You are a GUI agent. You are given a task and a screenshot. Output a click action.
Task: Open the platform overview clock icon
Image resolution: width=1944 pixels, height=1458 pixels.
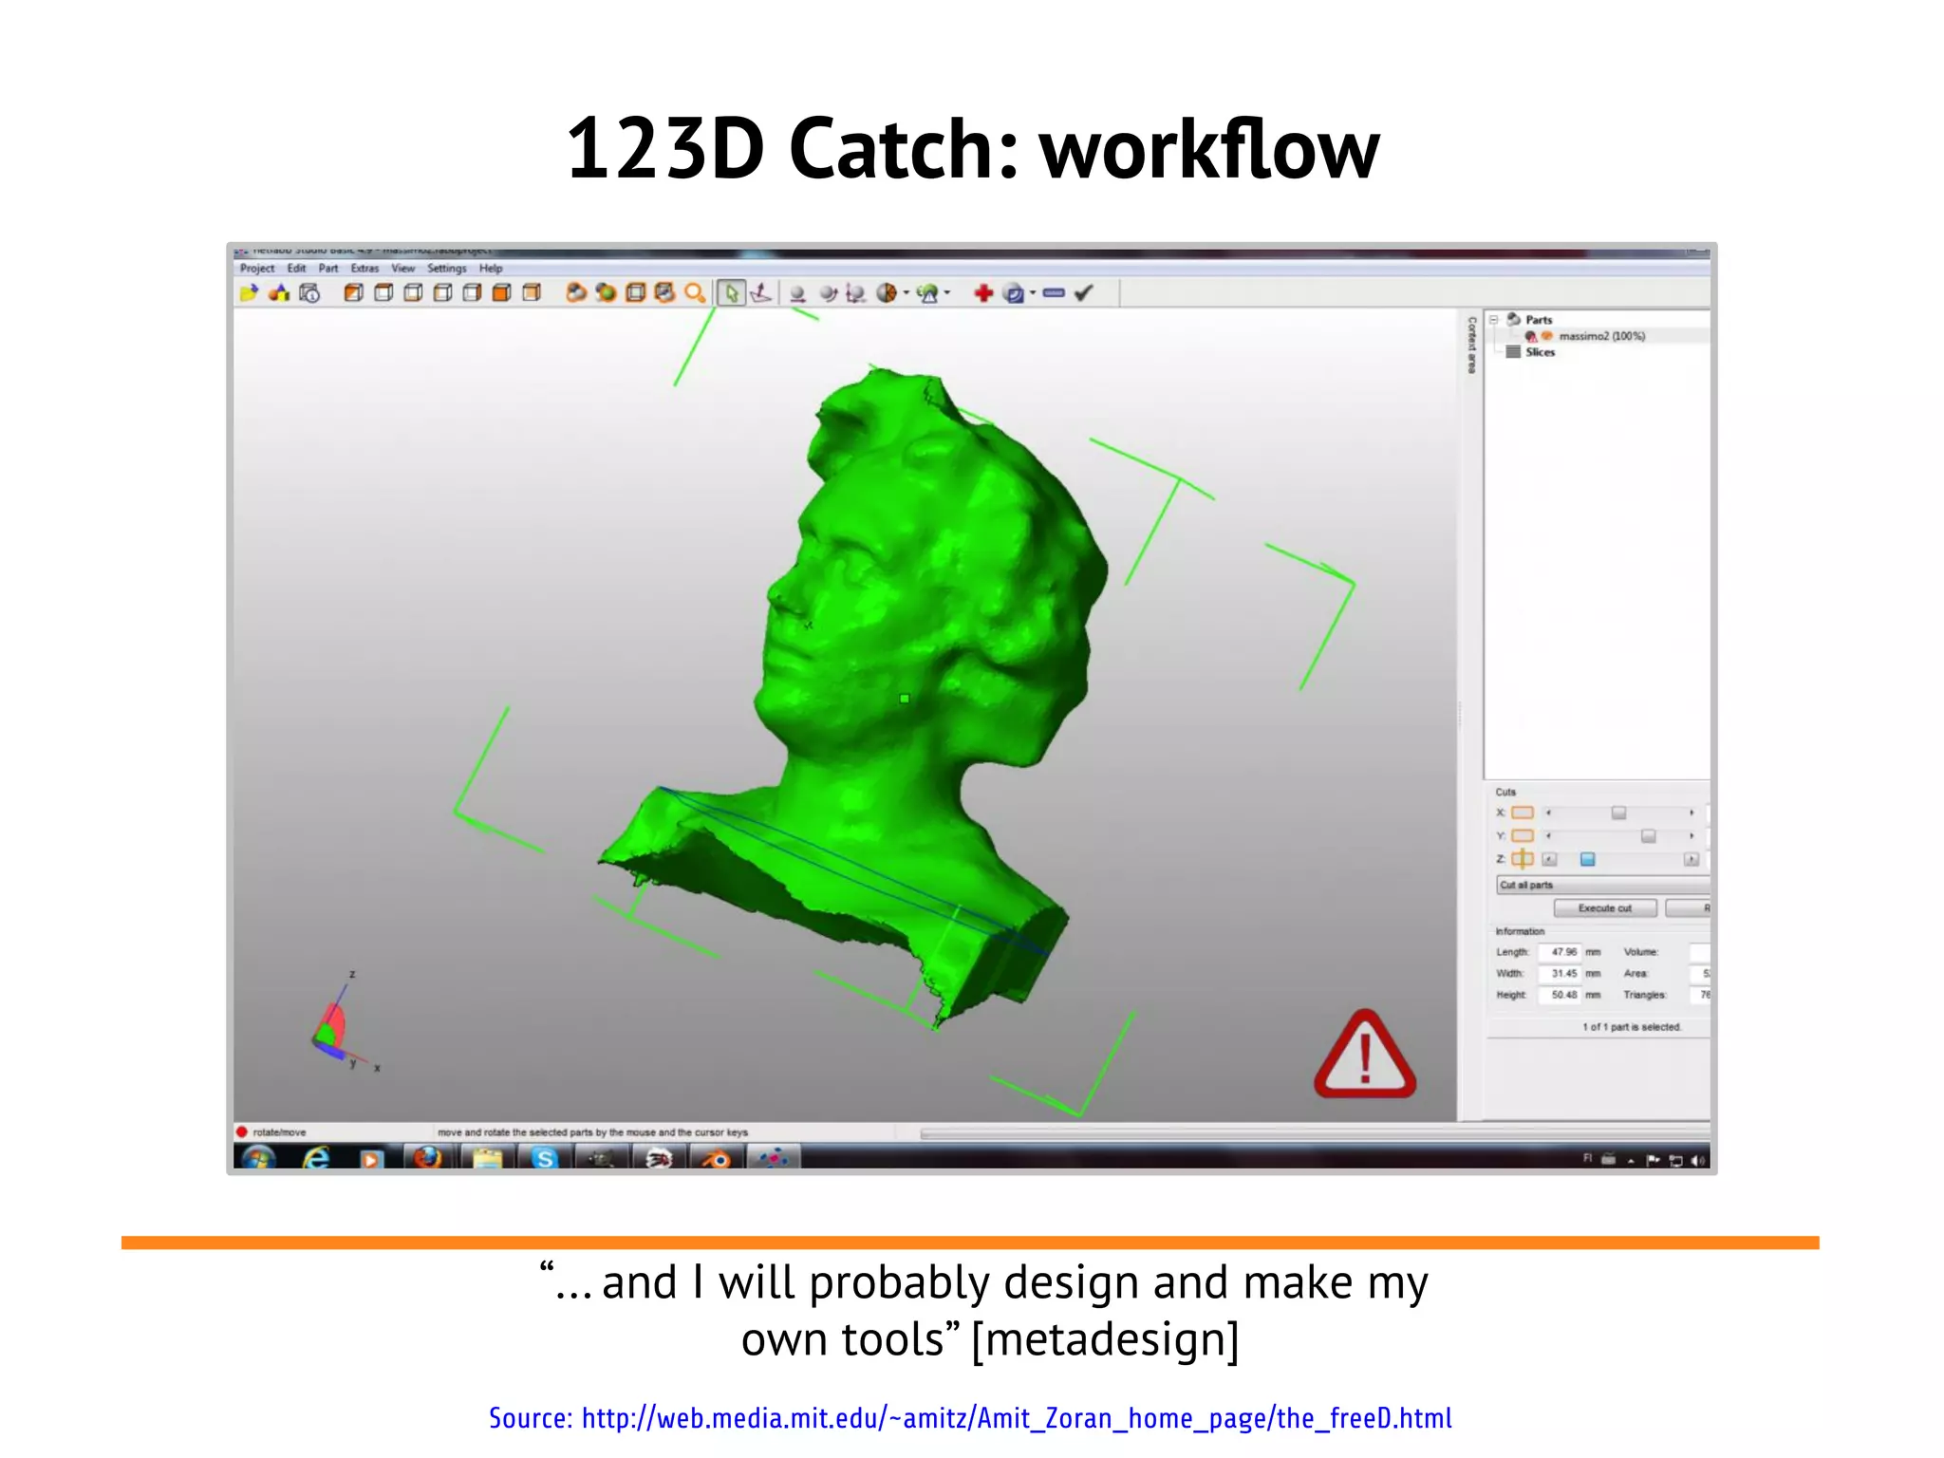pos(309,293)
